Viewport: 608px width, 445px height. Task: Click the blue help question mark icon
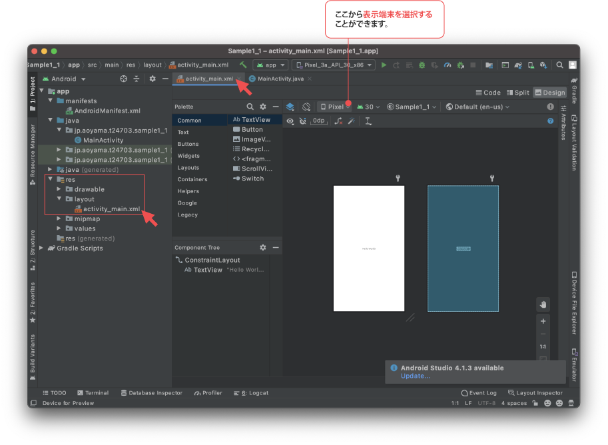point(550,121)
